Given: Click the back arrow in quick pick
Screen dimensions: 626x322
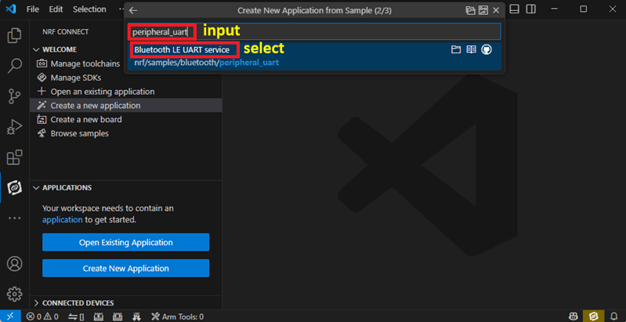Looking at the screenshot, I should click(133, 10).
